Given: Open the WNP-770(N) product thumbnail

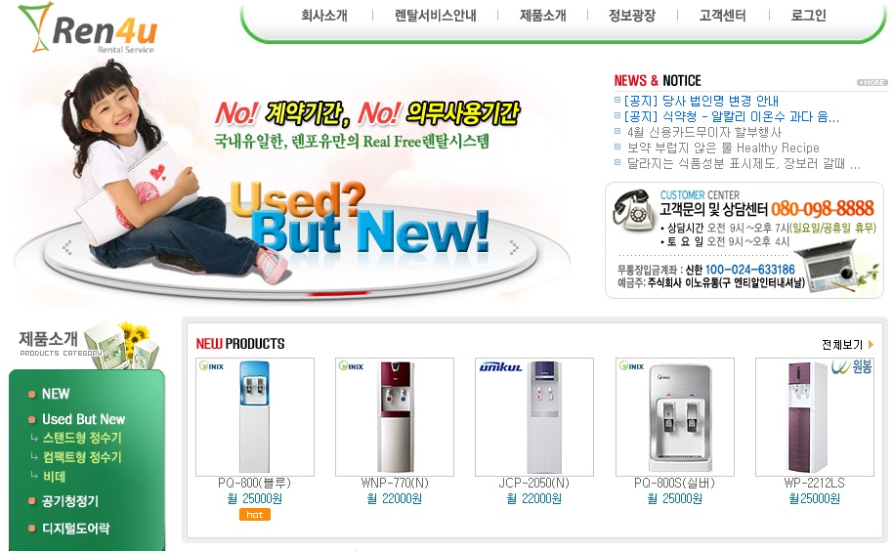Looking at the screenshot, I should pos(395,416).
